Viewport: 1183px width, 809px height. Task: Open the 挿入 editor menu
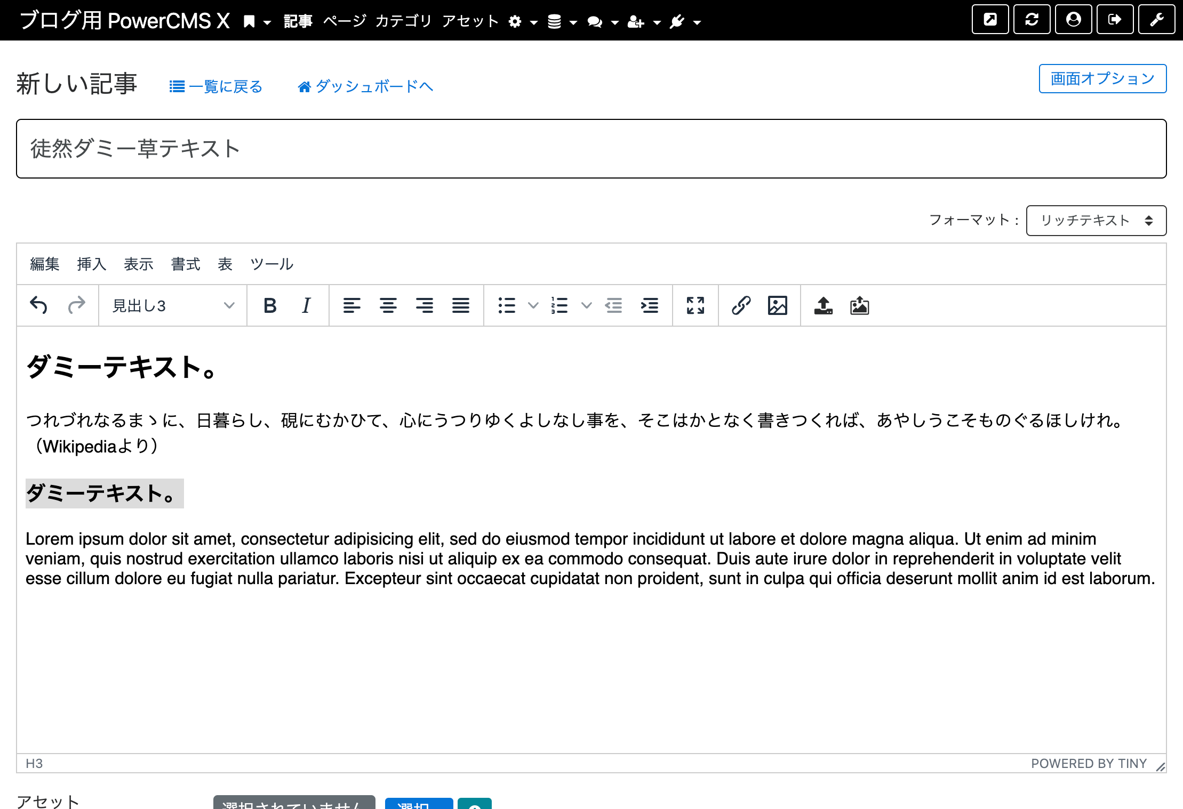92,264
